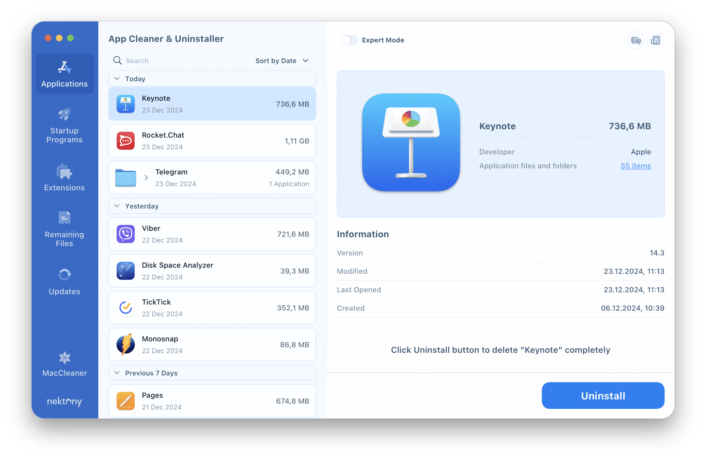Open Sort by Date dropdown
The image size is (706, 460).
pos(282,60)
